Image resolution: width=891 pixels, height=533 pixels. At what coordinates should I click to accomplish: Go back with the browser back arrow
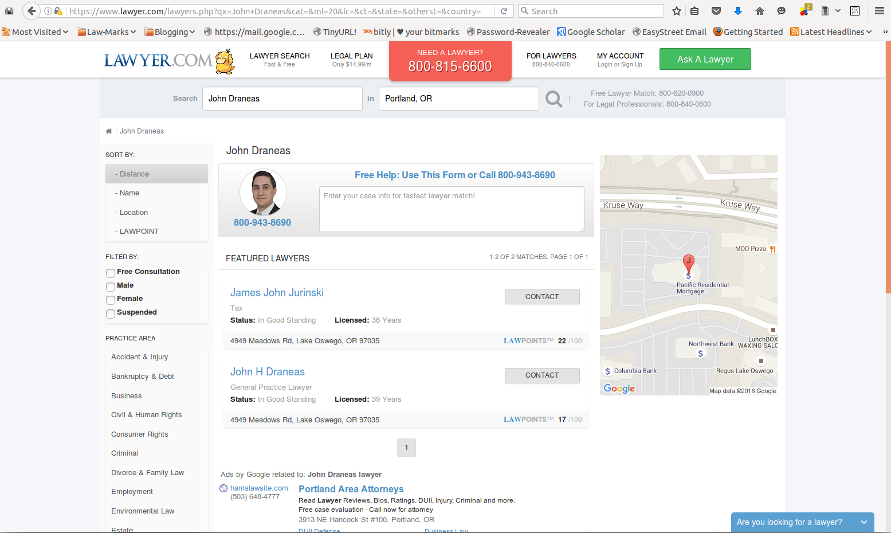pyautogui.click(x=32, y=11)
